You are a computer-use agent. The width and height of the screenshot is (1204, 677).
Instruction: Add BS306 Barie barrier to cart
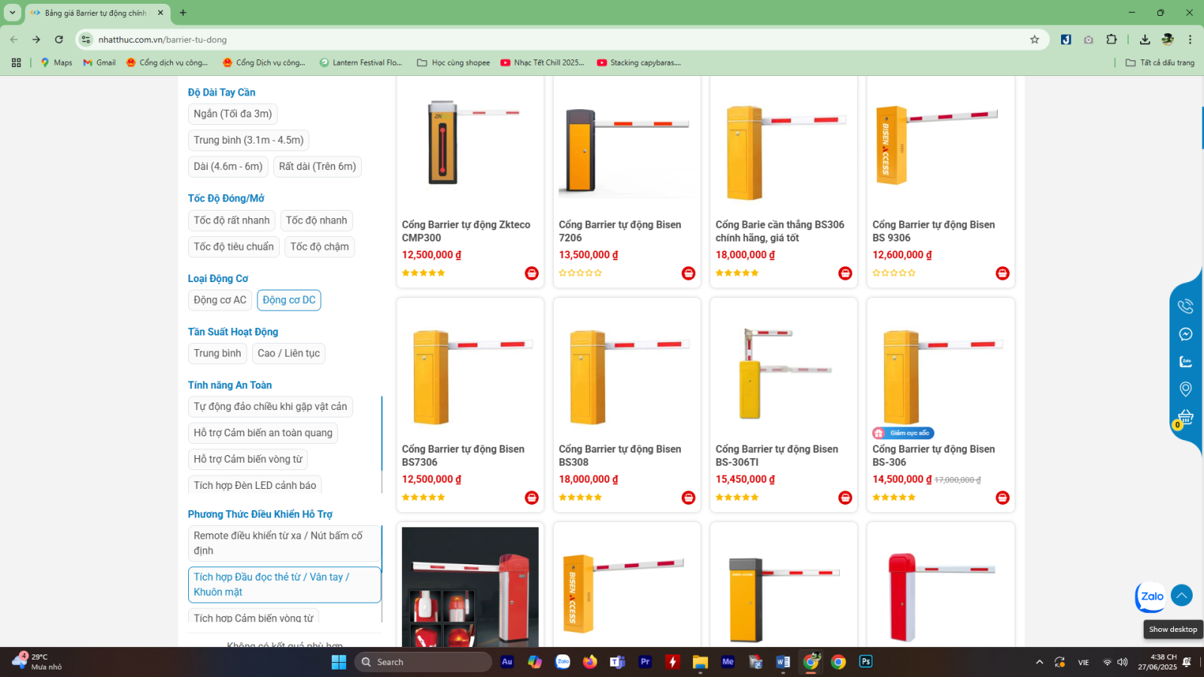[x=845, y=273]
